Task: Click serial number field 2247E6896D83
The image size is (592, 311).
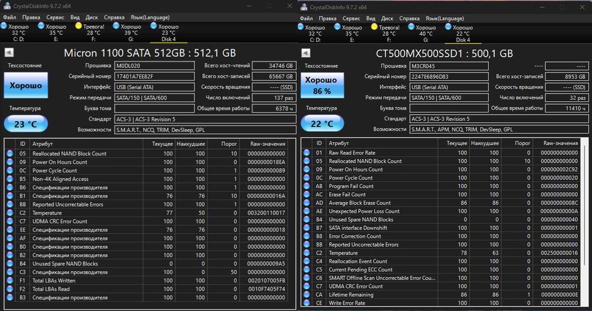Action: tap(449, 76)
